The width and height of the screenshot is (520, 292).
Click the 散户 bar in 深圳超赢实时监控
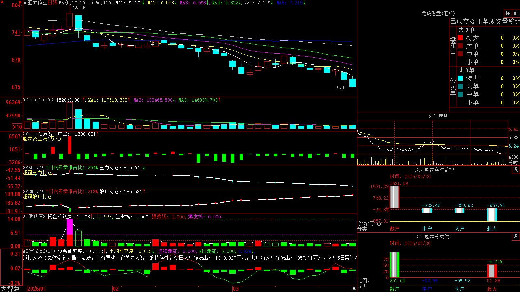[395, 197]
